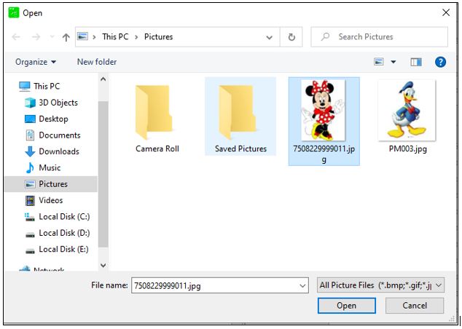Open Documents in the sidebar
Image resolution: width=462 pixels, height=329 pixels.
[60, 135]
